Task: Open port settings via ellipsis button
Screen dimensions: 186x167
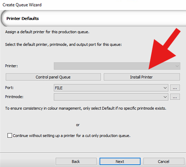Action: (x=175, y=88)
